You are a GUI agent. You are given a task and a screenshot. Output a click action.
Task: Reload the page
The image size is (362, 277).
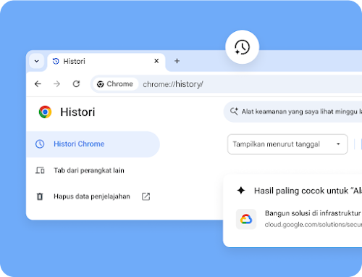tap(76, 84)
